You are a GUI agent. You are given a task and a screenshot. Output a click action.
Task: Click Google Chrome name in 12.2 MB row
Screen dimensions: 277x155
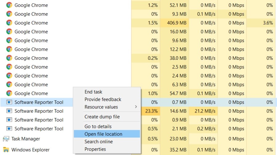(31, 49)
